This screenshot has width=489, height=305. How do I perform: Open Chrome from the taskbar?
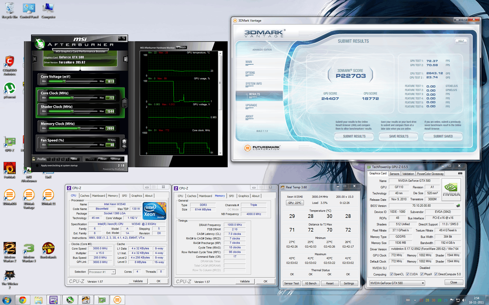coord(23,300)
